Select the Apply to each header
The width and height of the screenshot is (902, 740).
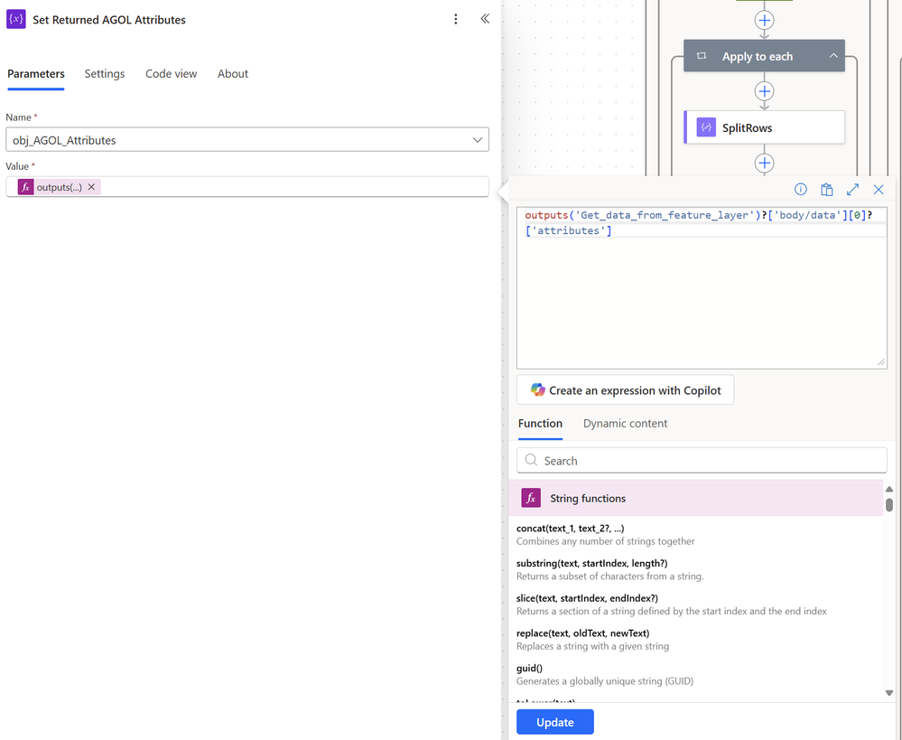(764, 56)
